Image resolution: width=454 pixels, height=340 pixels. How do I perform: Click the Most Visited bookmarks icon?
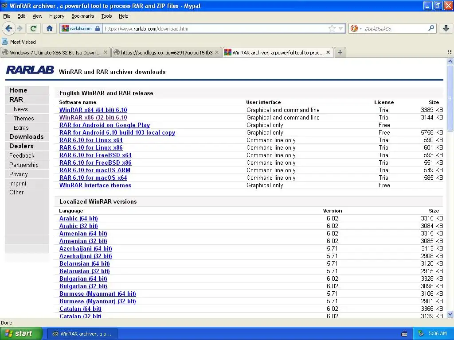point(4,42)
